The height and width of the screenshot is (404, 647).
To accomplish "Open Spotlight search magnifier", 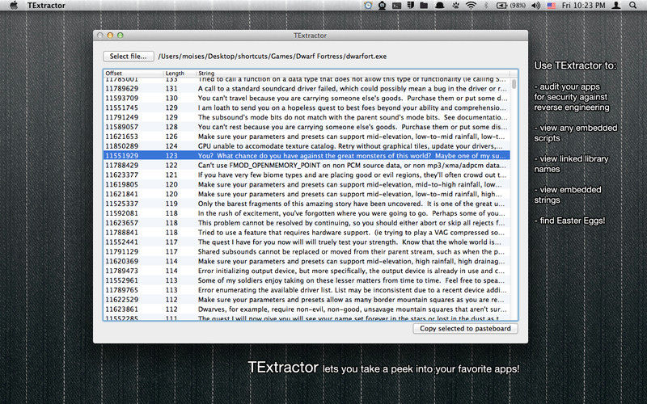I will click(x=633, y=6).
